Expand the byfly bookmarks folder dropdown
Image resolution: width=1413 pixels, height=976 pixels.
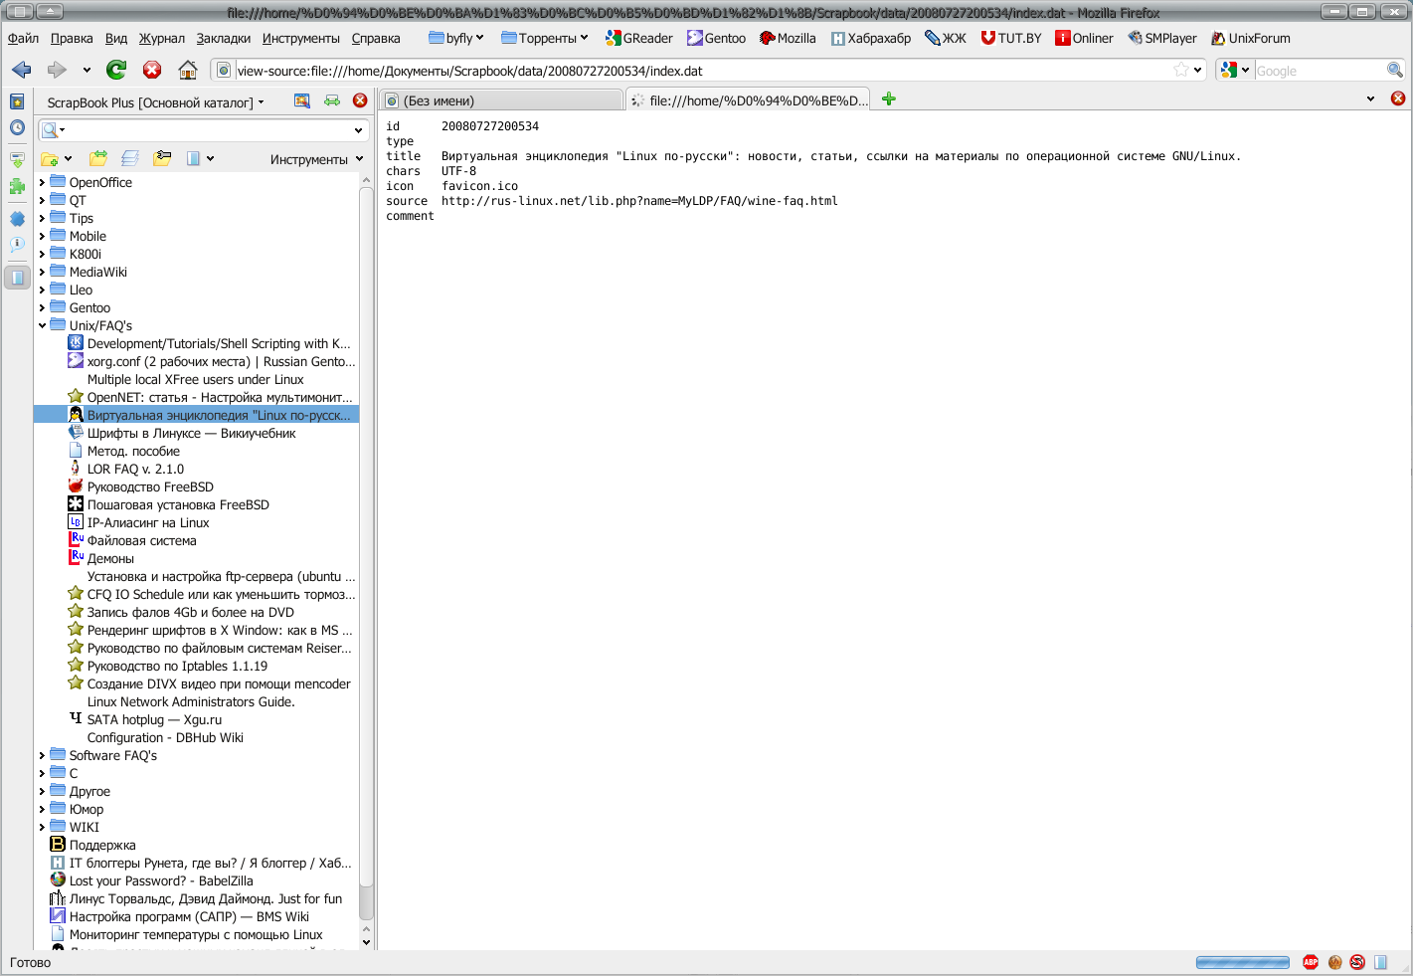[x=456, y=38]
